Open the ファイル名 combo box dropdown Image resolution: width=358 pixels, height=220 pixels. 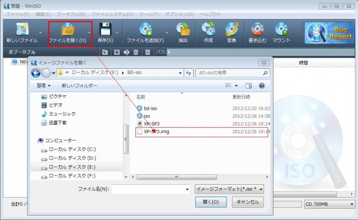pyautogui.click(x=187, y=189)
